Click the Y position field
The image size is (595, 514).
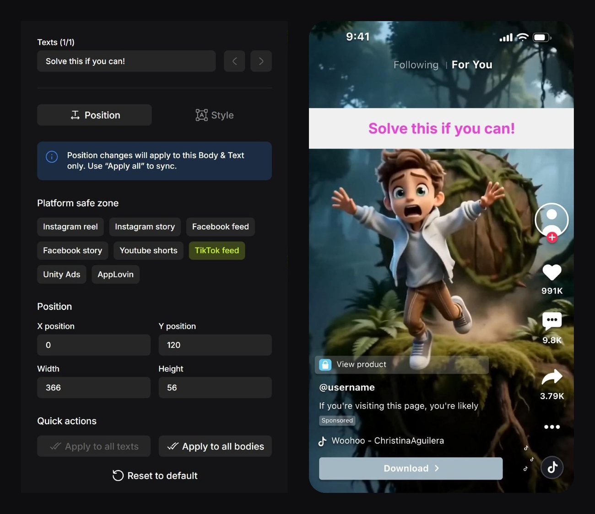[x=215, y=345]
